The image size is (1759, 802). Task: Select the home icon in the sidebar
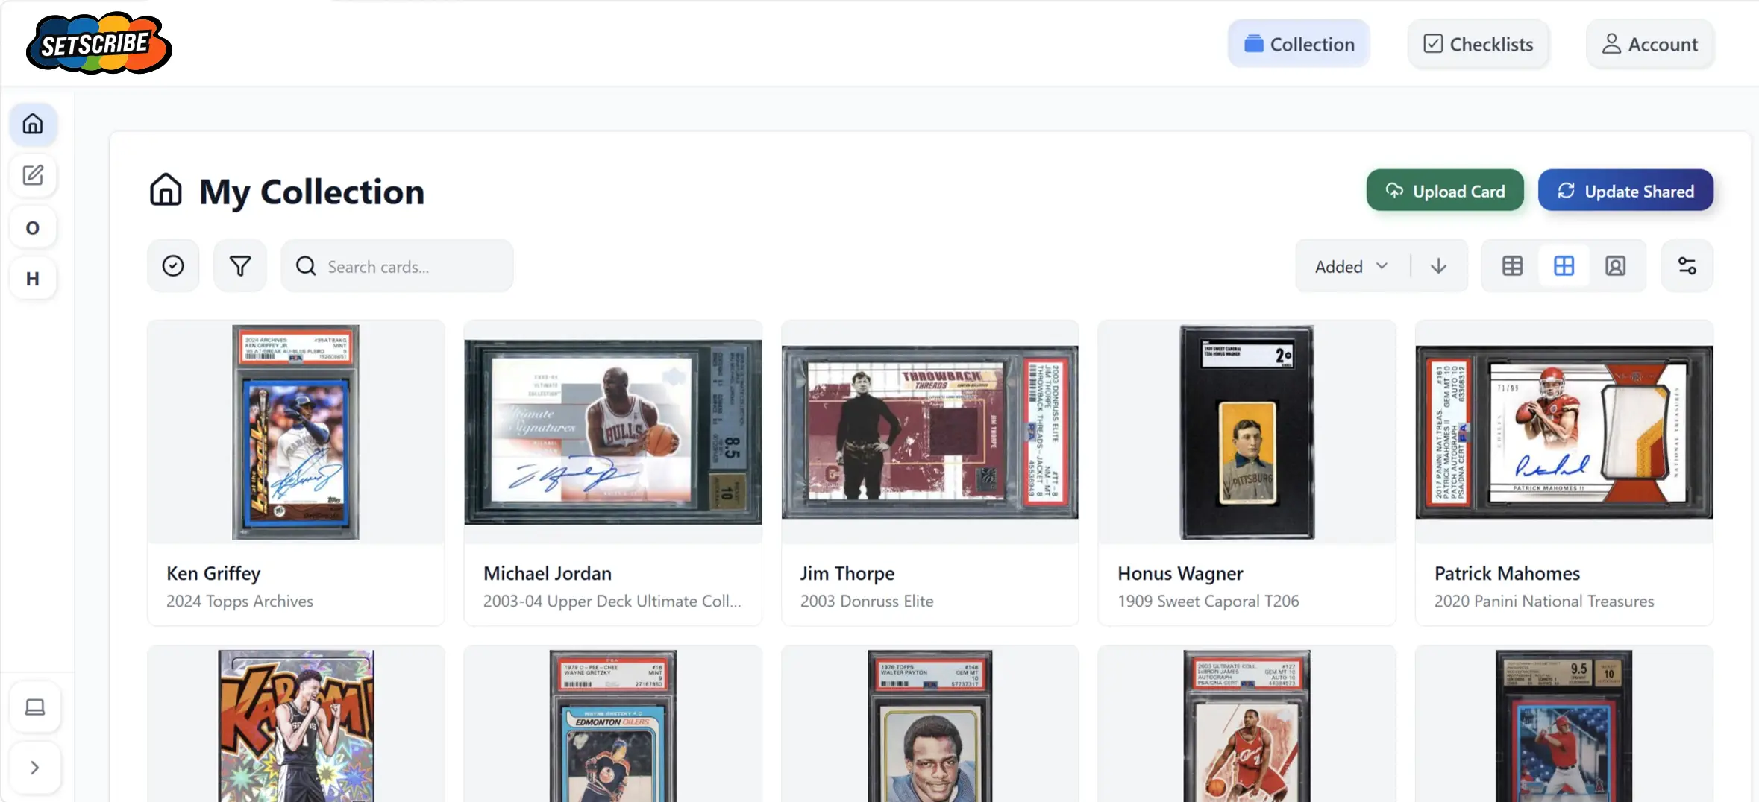tap(33, 124)
